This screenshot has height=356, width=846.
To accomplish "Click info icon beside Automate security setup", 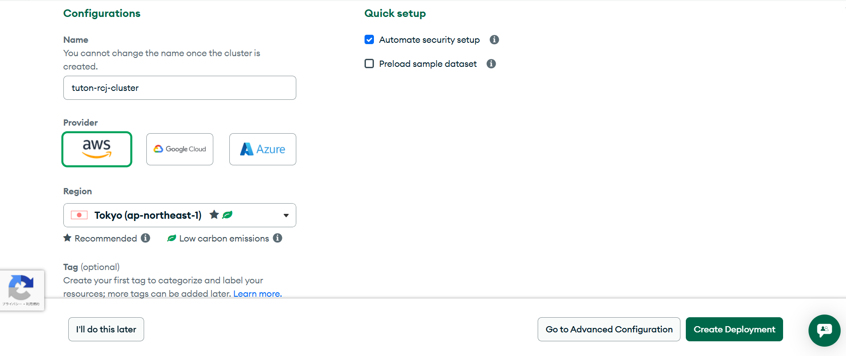I will (494, 40).
